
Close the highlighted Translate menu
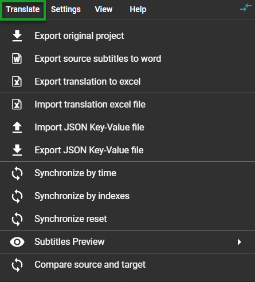tap(23, 10)
